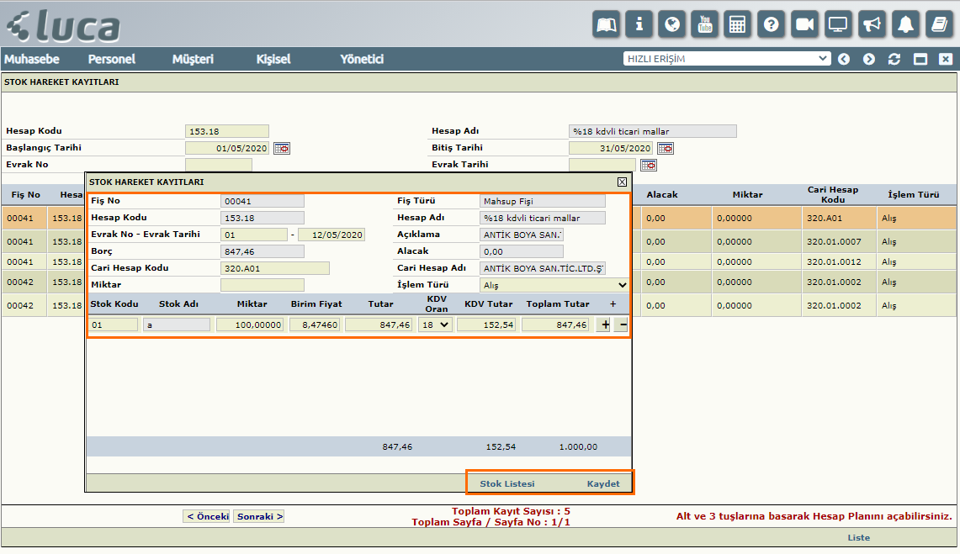Go forward with right arrow navigation icon
The width and height of the screenshot is (960, 554).
point(869,60)
